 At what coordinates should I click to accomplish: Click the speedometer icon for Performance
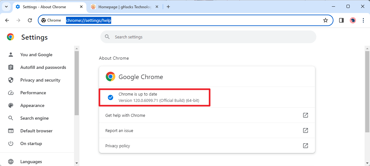click(11, 93)
